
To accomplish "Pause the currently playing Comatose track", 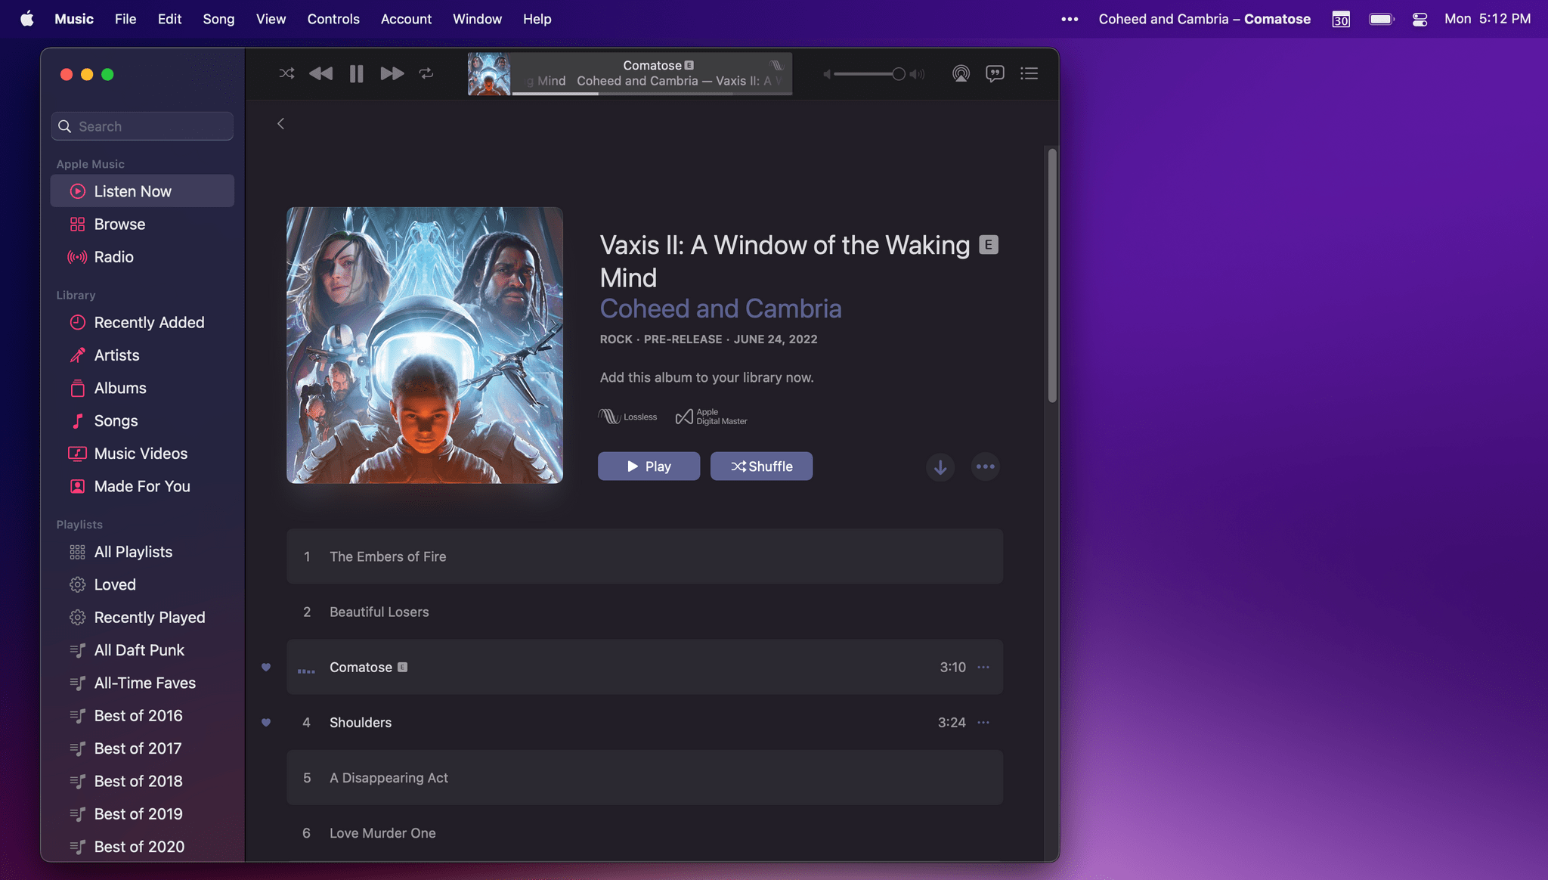I will pos(356,73).
